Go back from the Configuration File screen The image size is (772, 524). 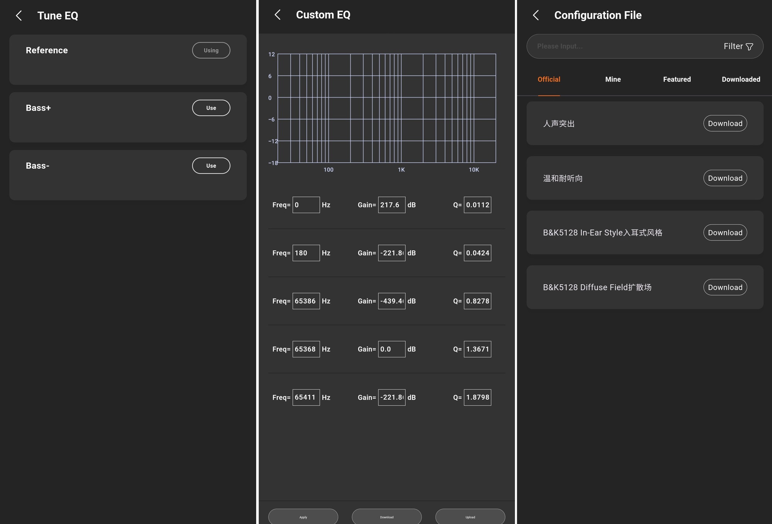[x=536, y=15]
